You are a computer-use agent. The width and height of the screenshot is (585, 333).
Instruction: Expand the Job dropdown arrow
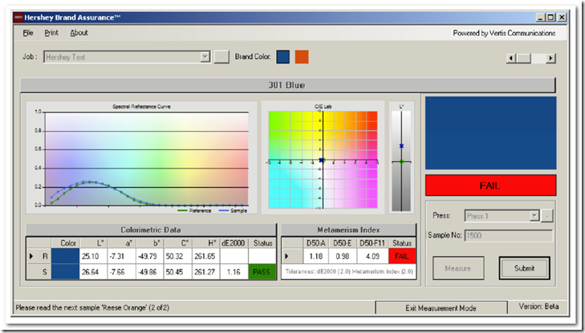[x=205, y=57]
